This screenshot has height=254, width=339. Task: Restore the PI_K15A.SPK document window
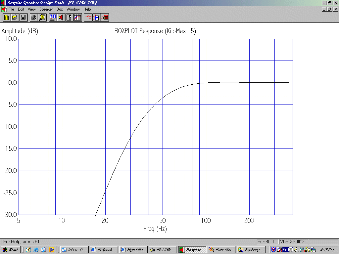[329, 9]
